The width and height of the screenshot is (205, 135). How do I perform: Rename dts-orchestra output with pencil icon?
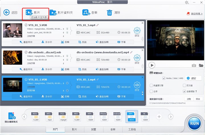coord(131,52)
